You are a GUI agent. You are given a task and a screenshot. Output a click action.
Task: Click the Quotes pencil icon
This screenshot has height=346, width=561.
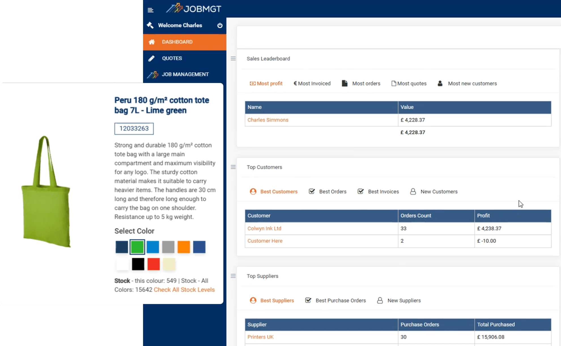(x=152, y=58)
